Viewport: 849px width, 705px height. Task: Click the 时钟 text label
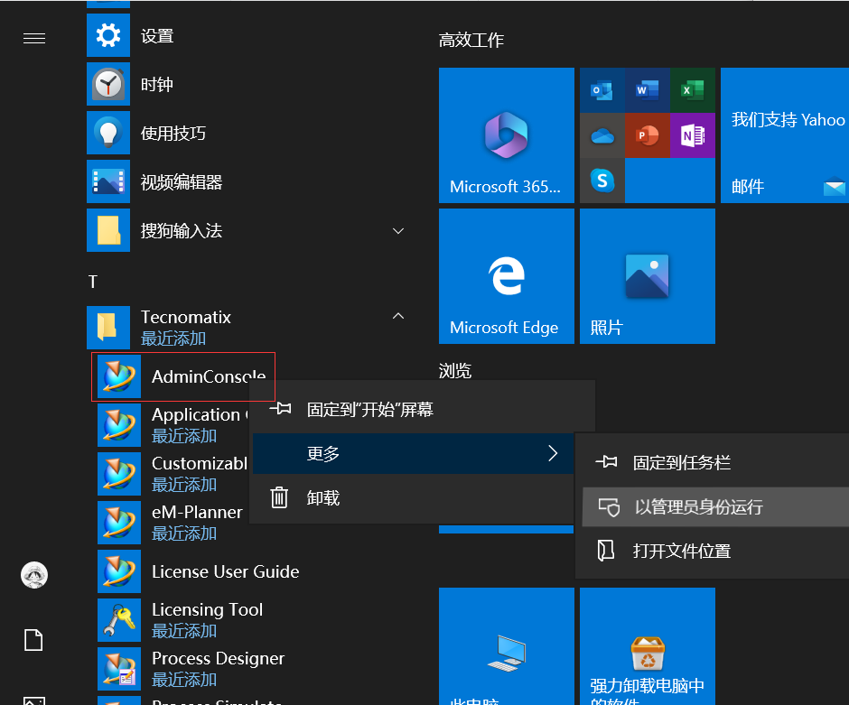[157, 85]
